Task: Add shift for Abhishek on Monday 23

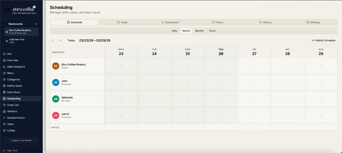Action: click(121, 99)
